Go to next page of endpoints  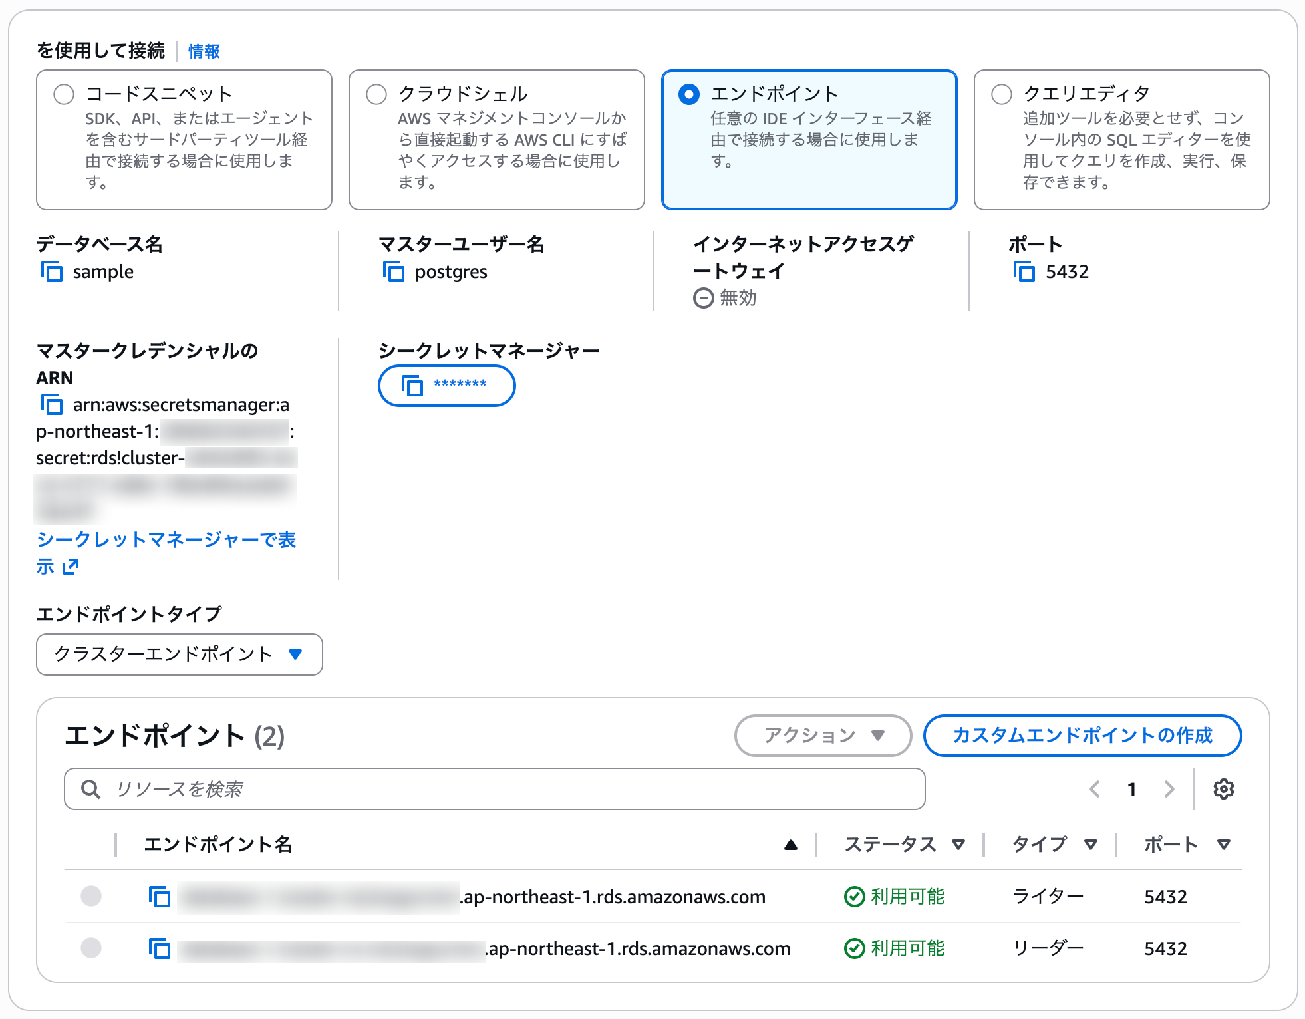[1169, 789]
